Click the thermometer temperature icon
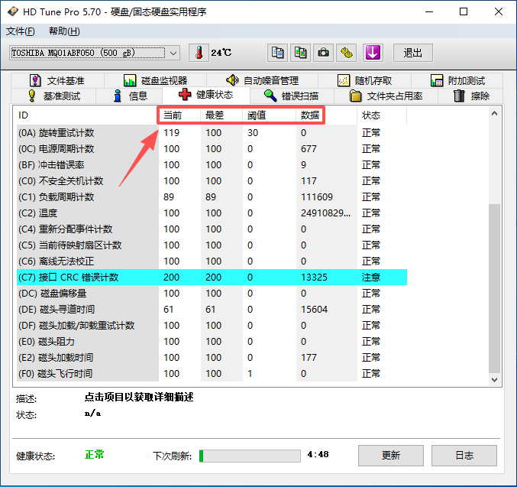This screenshot has height=487, width=517. coord(198,53)
